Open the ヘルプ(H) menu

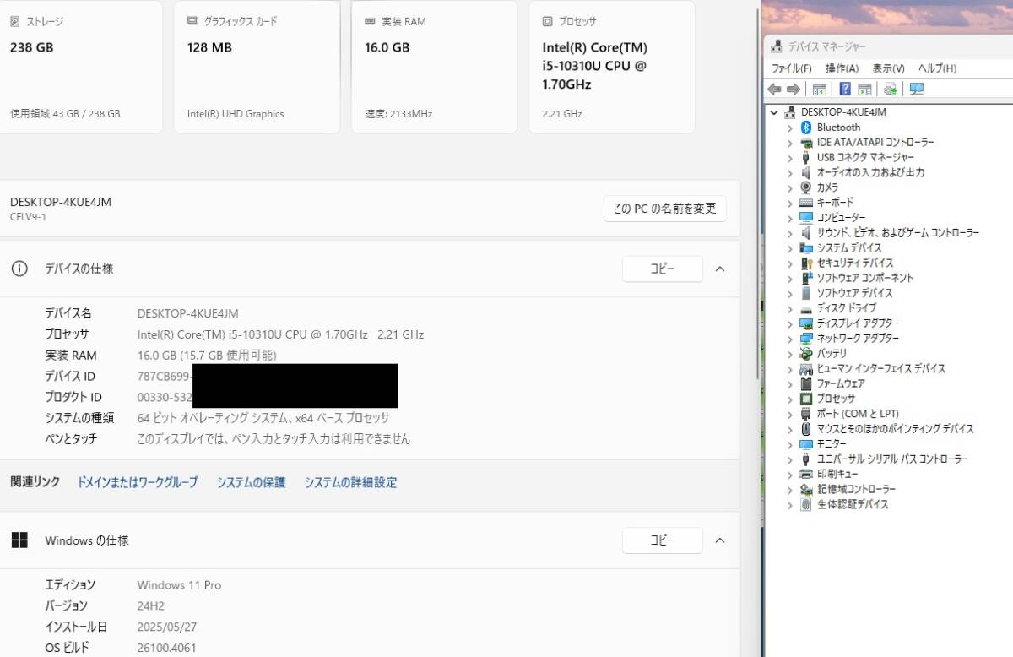tap(937, 68)
